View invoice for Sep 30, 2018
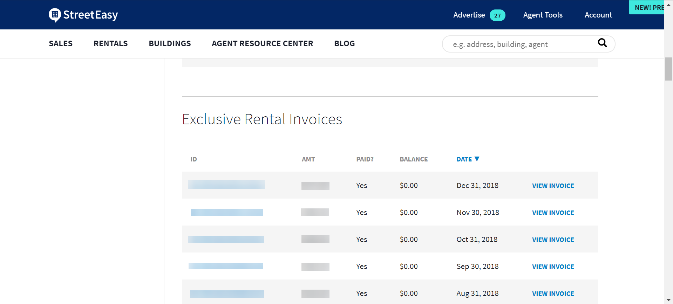The image size is (673, 304). click(x=553, y=267)
